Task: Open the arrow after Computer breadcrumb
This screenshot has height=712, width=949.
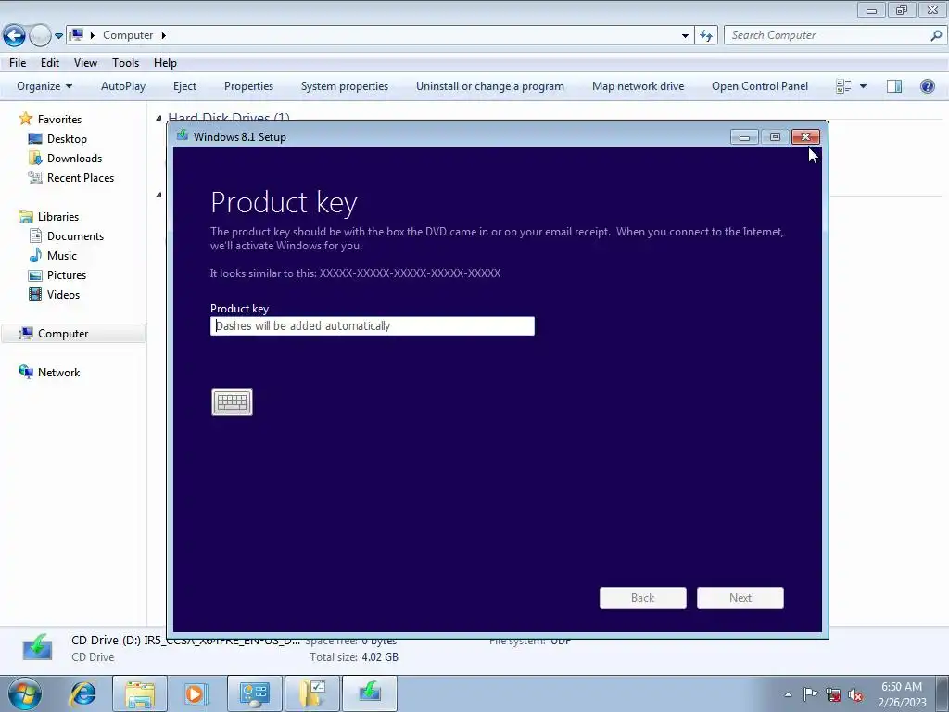Action: 163,35
